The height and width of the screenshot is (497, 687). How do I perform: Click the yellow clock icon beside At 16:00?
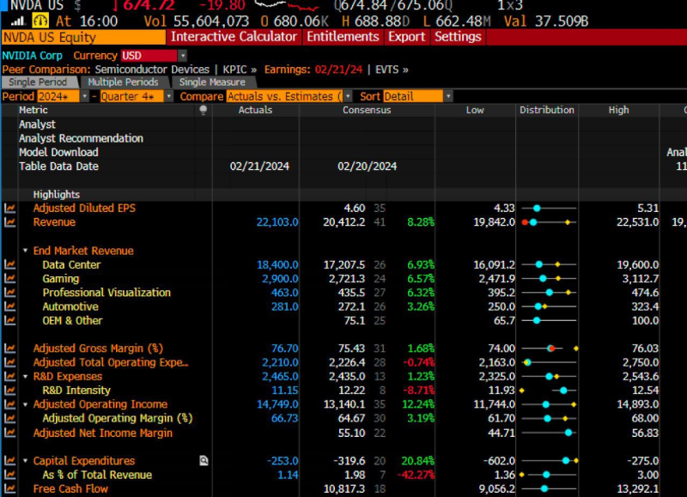point(40,21)
